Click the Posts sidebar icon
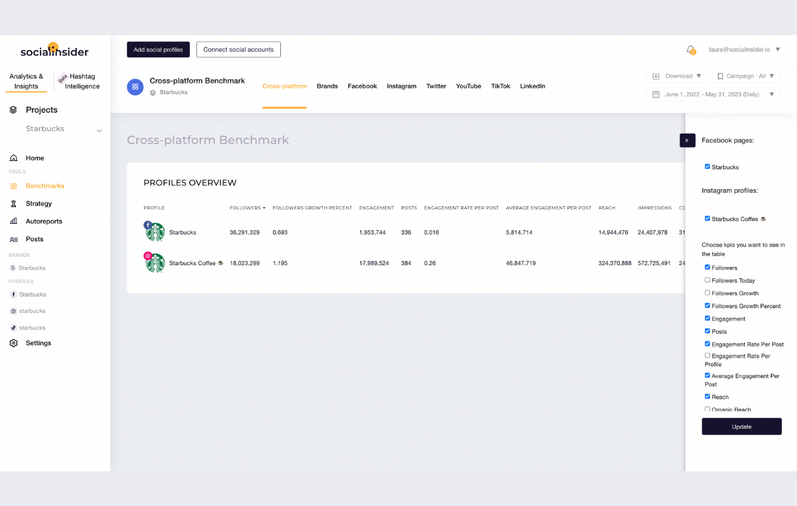 tap(14, 239)
